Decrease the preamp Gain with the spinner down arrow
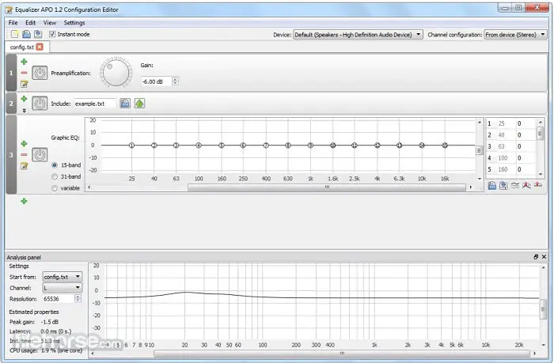Viewport: 554px width, 363px height. click(x=175, y=83)
